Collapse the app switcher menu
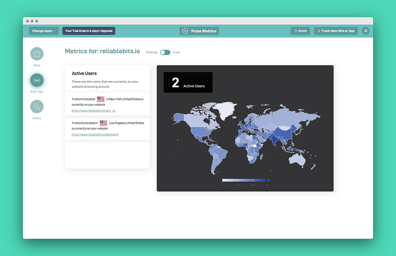The height and width of the screenshot is (256, 396). [x=43, y=31]
